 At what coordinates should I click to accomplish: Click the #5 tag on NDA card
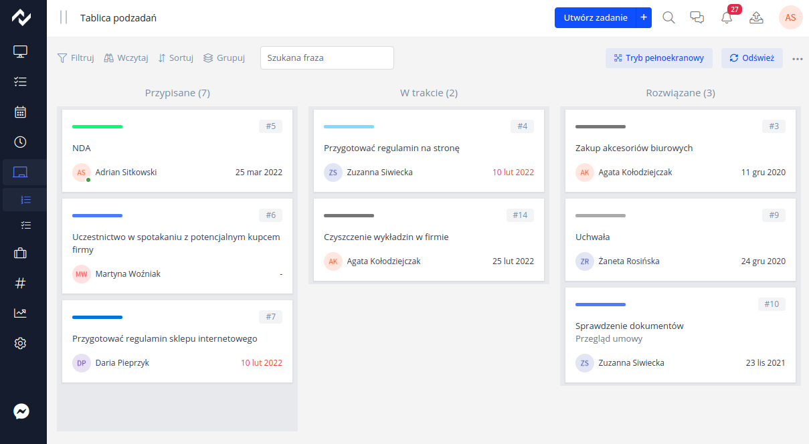coord(270,126)
